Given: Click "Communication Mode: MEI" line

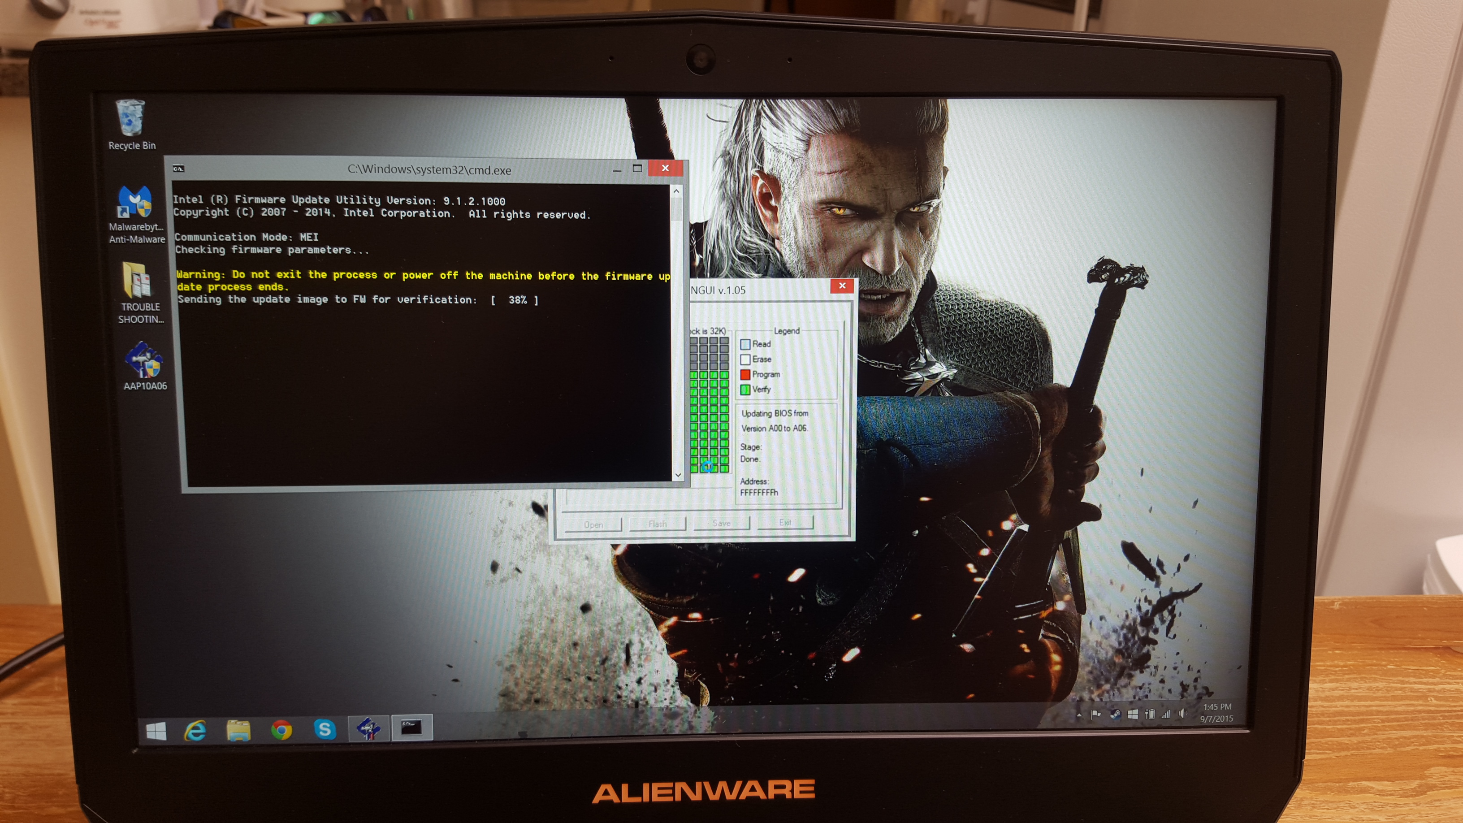Looking at the screenshot, I should point(247,237).
